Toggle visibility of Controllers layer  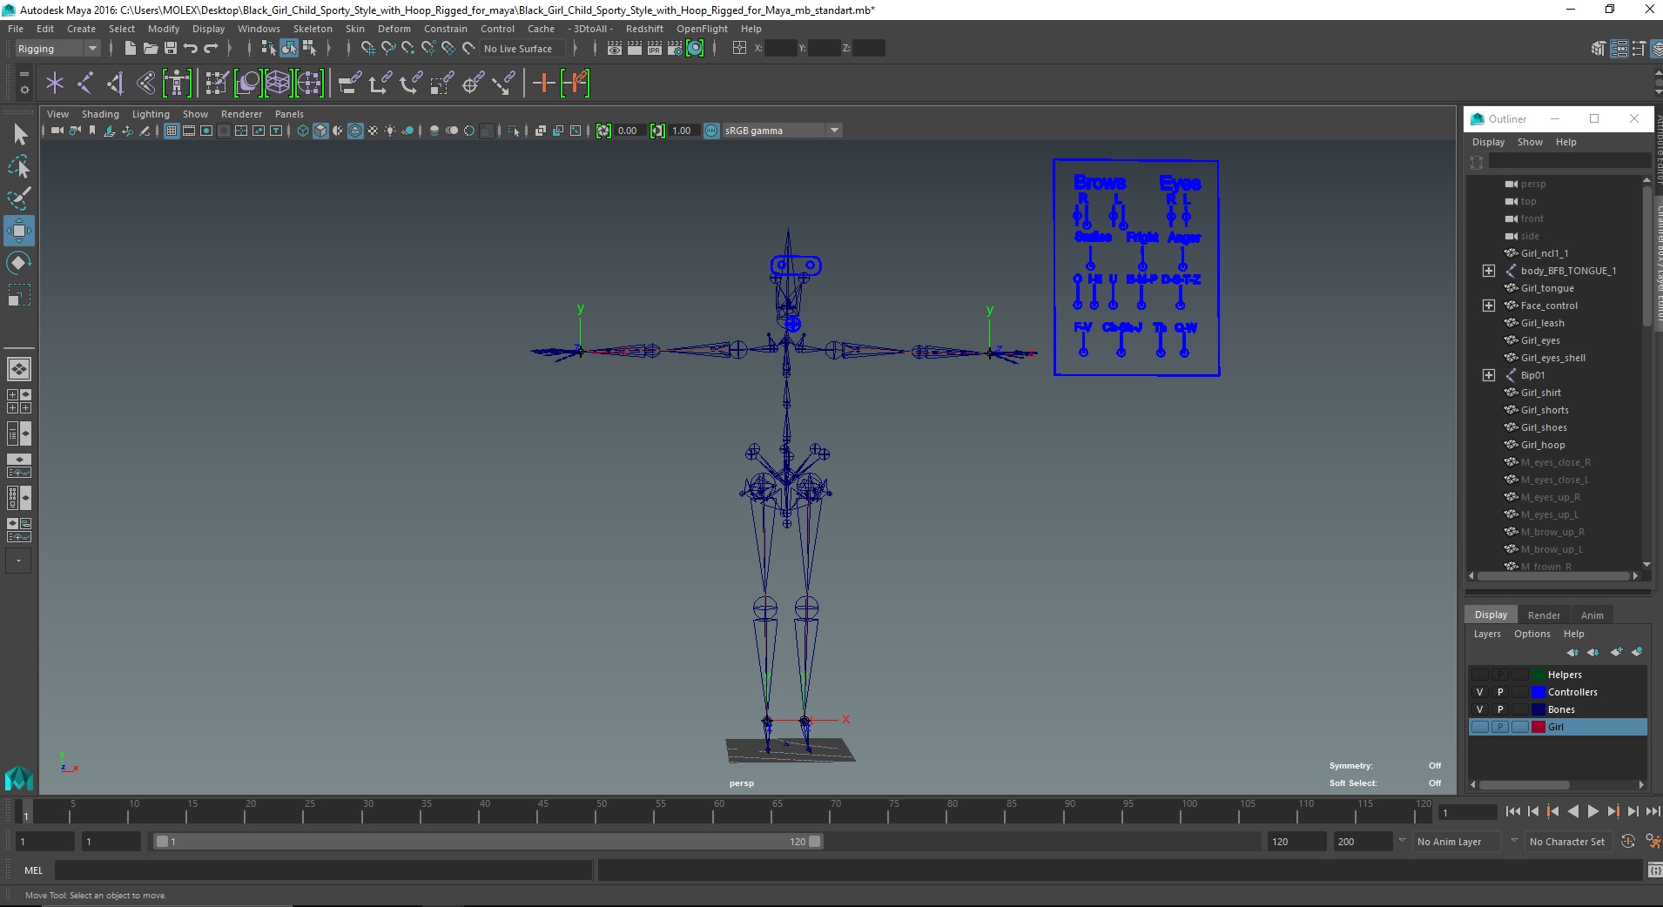1479,692
